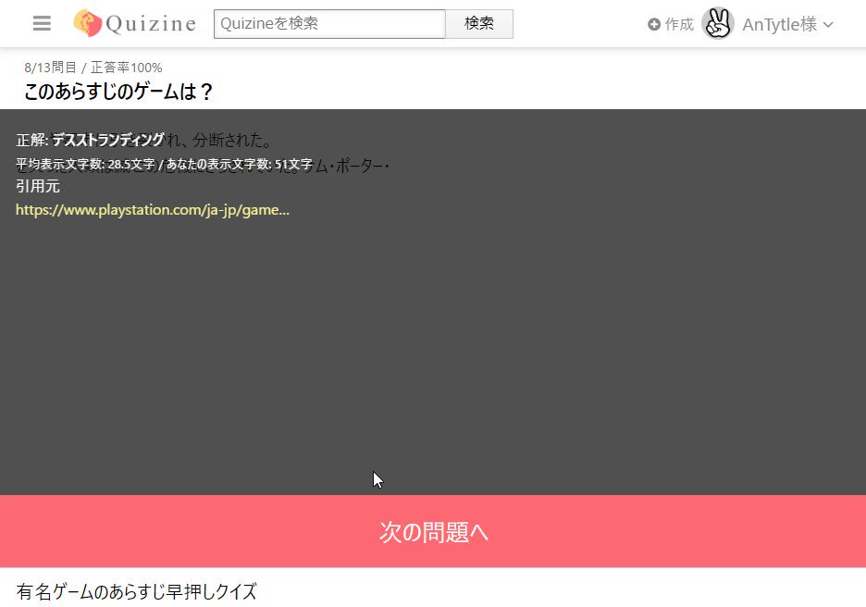866x607 pixels.
Task: Click the 作成 plus create link
Action: (x=671, y=24)
